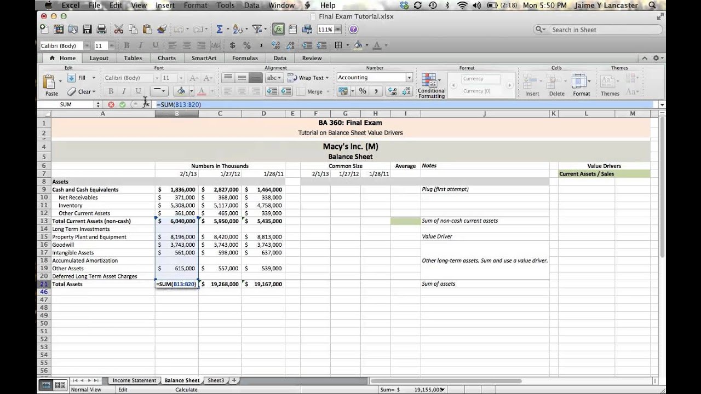Click formatting toolbar fill color bucket

(358, 45)
